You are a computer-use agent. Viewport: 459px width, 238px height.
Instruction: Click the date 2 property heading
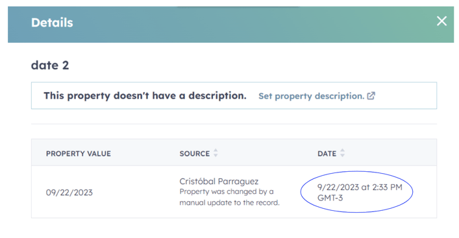50,65
